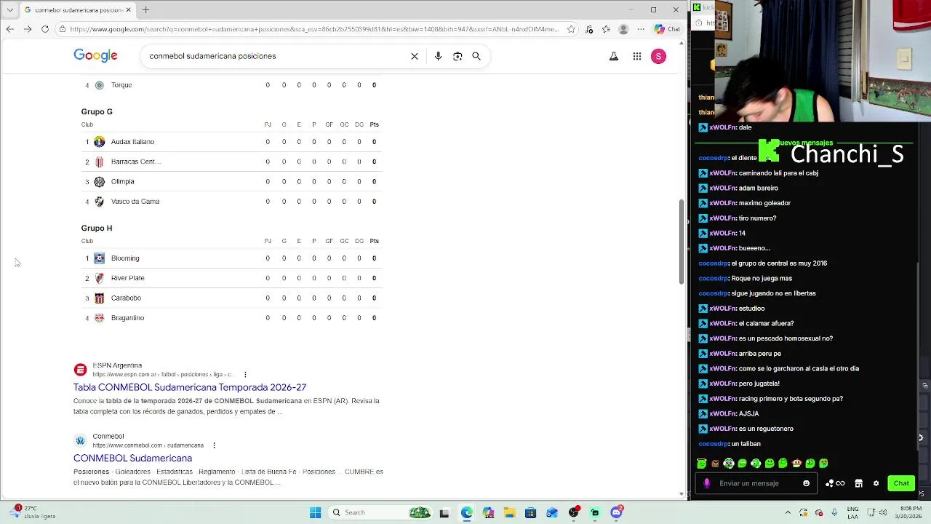This screenshot has width=931, height=524.
Task: Click the ENG LAA language indicator
Action: click(852, 512)
